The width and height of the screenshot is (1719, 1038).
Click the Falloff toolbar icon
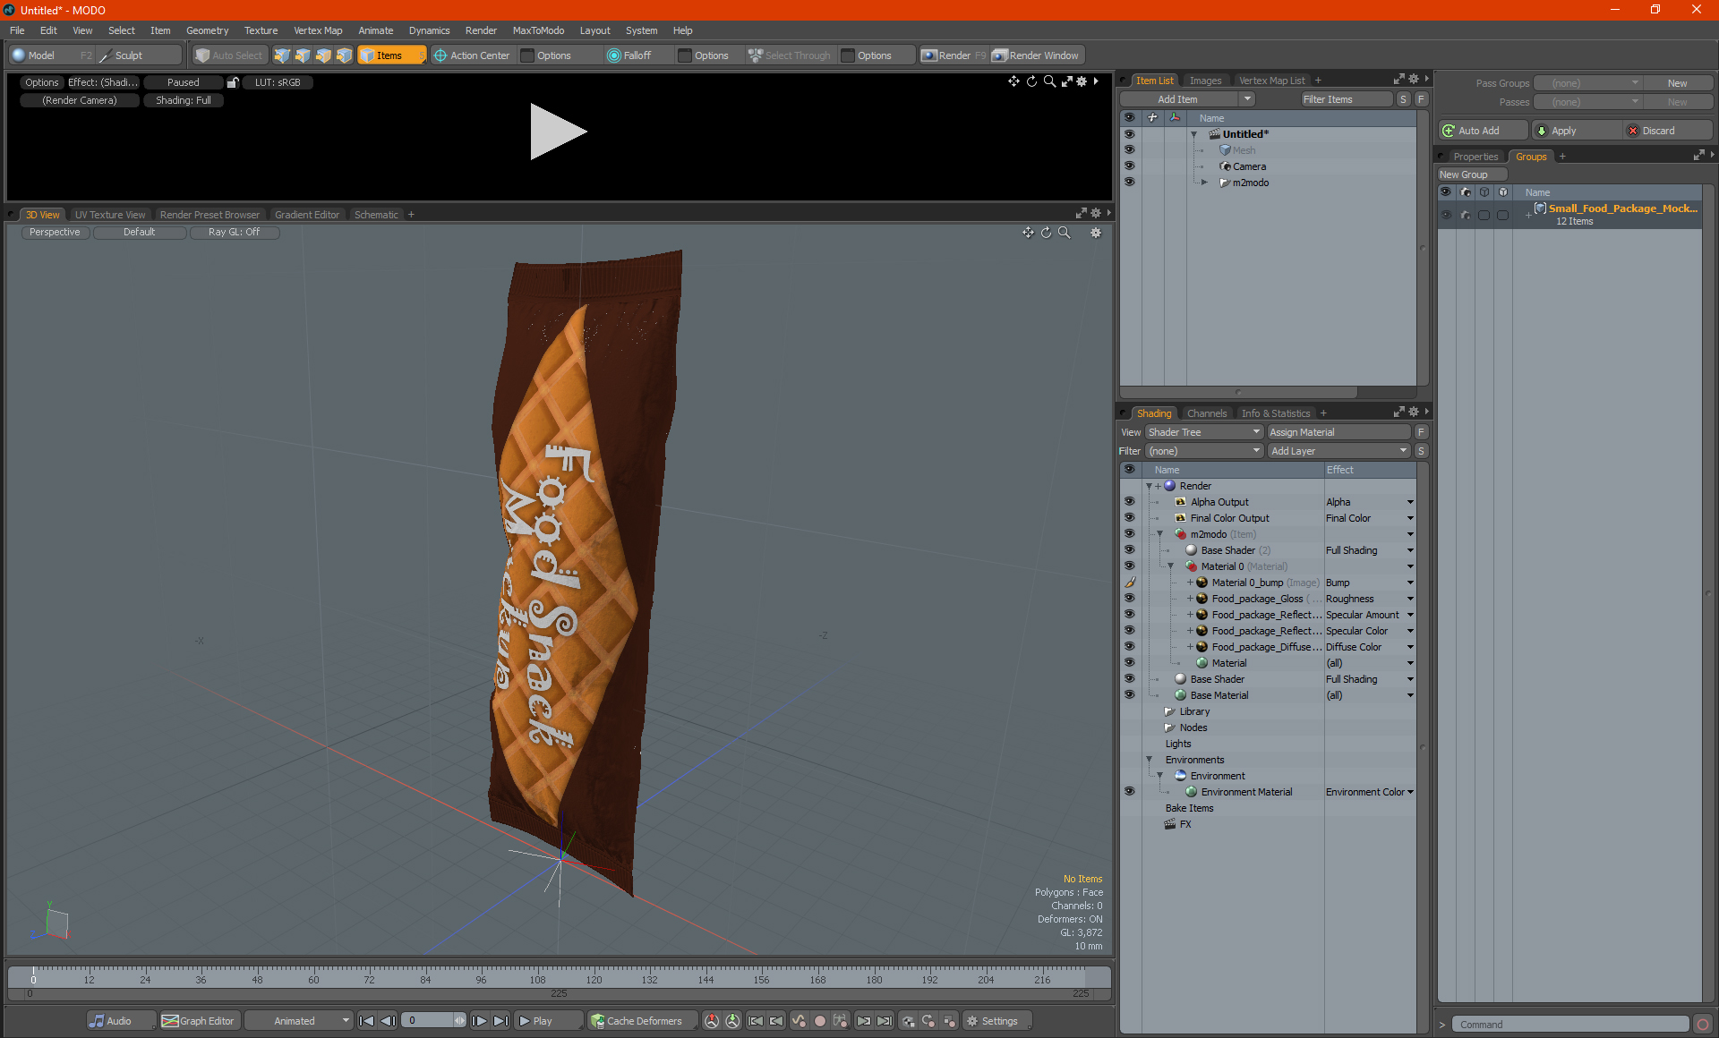click(613, 55)
